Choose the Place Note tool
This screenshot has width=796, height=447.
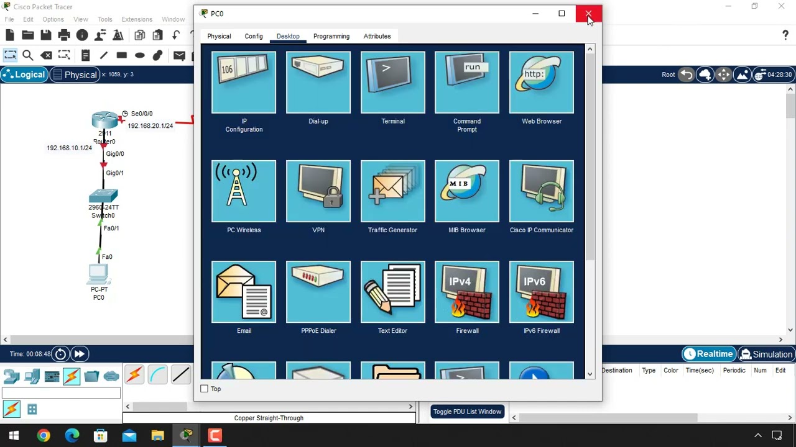[x=85, y=55]
